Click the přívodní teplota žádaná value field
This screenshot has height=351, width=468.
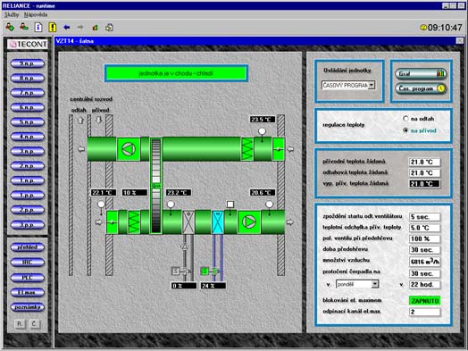424,162
